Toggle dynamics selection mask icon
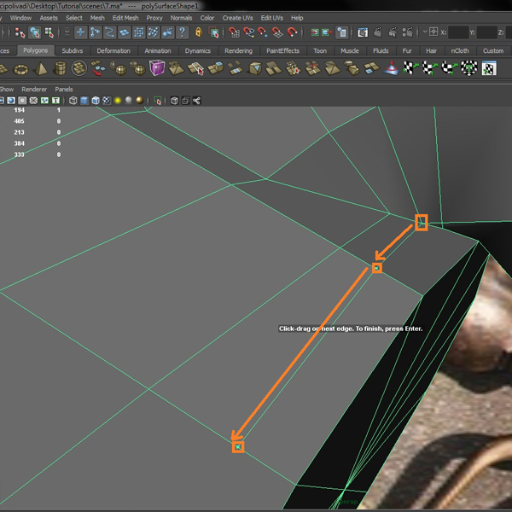The height and width of the screenshot is (512, 512). tap(153, 32)
